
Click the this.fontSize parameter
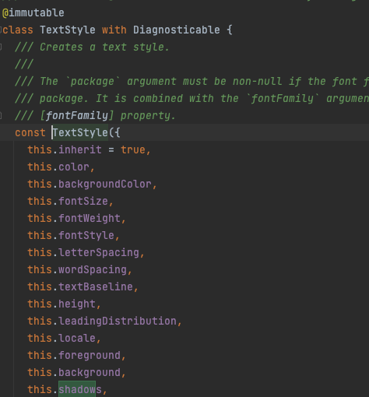70,201
